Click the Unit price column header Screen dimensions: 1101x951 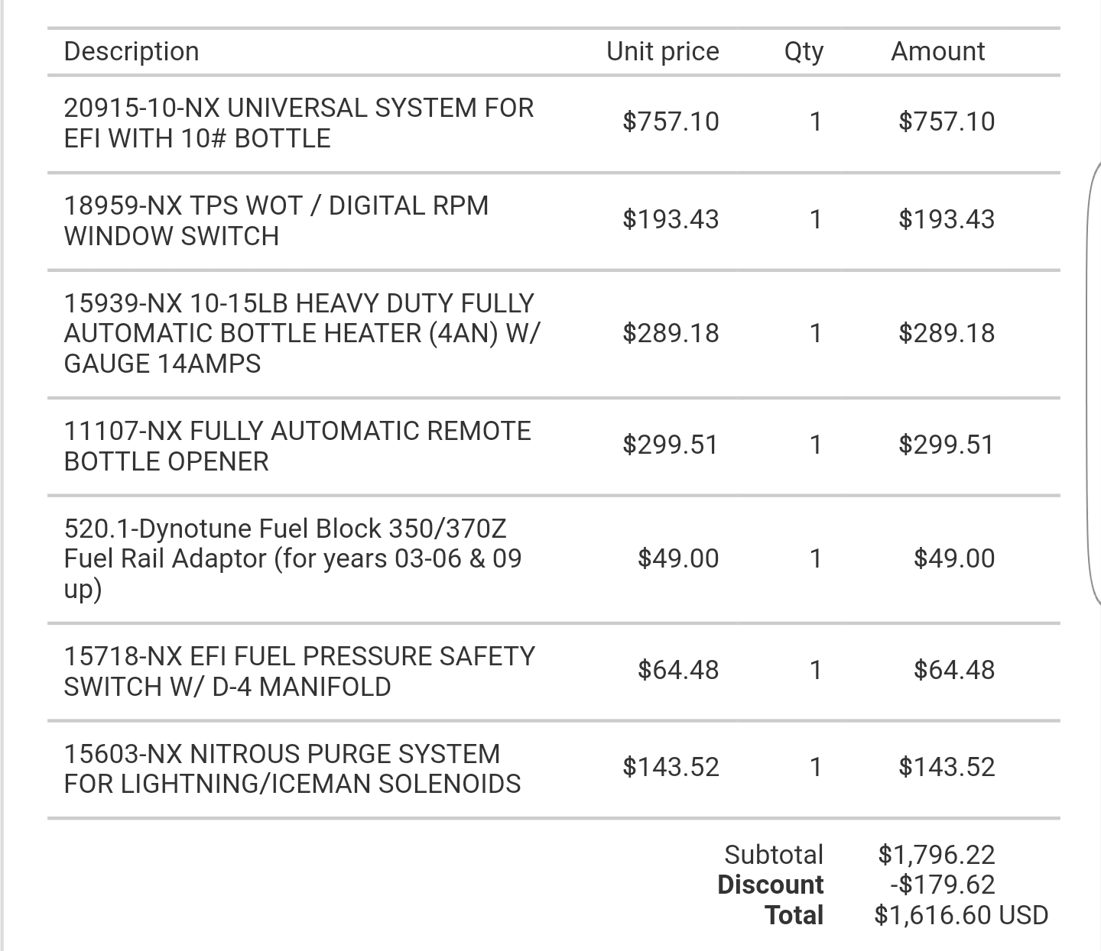click(x=662, y=51)
